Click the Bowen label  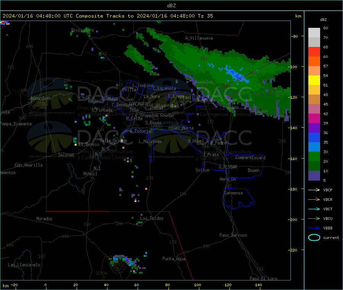point(253,170)
